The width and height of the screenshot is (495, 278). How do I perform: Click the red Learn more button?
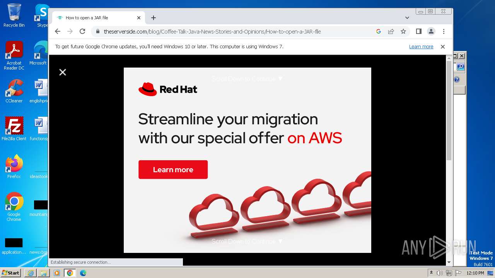pyautogui.click(x=173, y=170)
